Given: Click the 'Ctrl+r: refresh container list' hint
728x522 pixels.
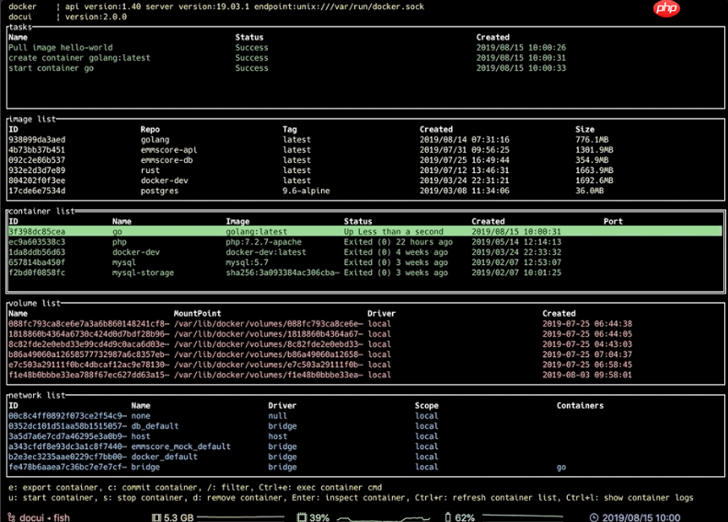Looking at the screenshot, I should coord(486,497).
